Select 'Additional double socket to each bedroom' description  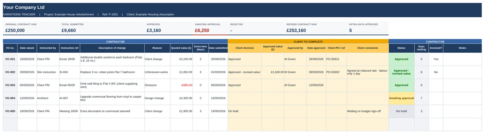click(112, 59)
